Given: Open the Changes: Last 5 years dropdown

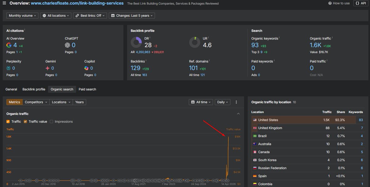Looking at the screenshot, I should coord(132,15).
